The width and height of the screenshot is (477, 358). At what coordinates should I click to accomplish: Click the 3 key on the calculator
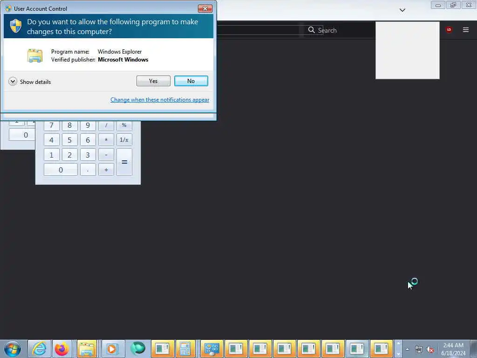88,155
